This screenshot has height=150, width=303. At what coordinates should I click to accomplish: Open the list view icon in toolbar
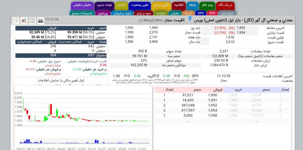tap(32, 20)
